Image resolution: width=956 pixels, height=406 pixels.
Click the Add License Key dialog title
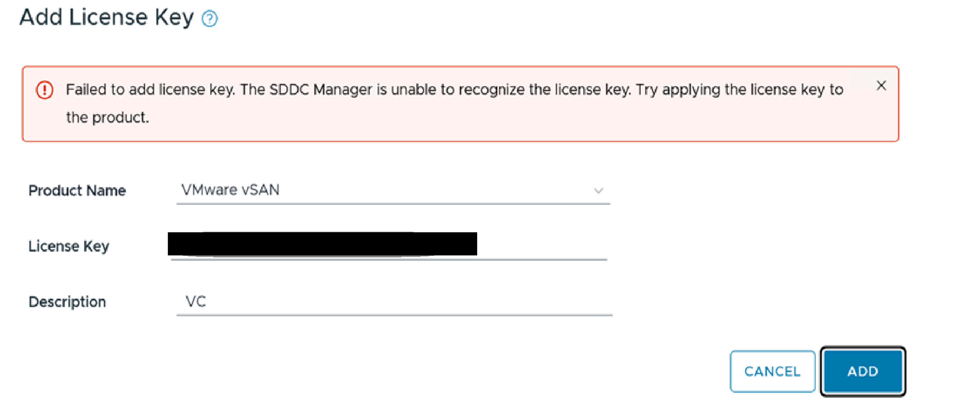[107, 17]
